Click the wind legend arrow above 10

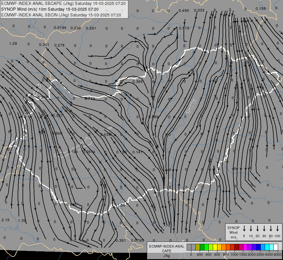251,229
